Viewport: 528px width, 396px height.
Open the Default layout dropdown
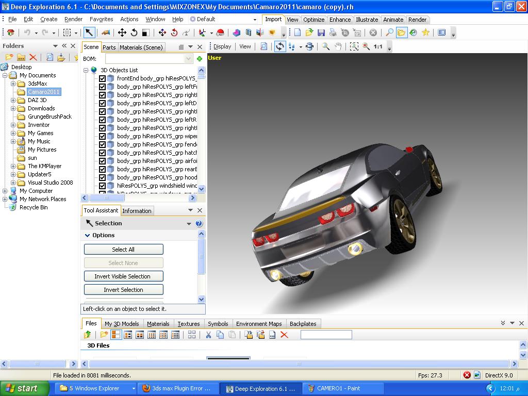pos(255,20)
